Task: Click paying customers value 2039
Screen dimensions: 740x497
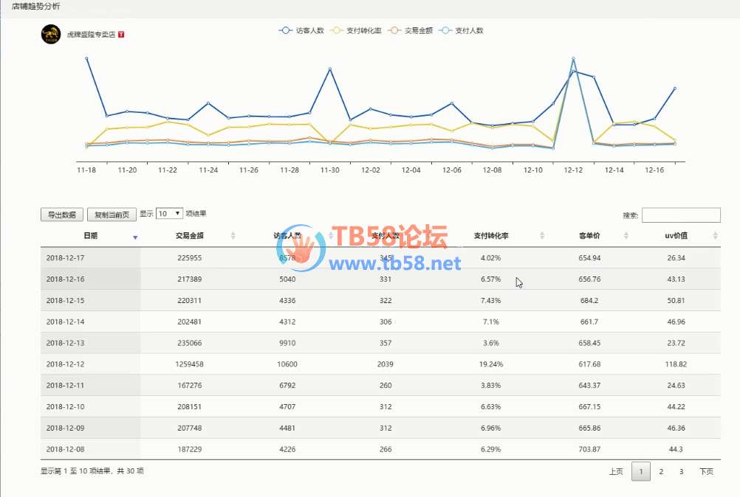Action: [x=385, y=364]
